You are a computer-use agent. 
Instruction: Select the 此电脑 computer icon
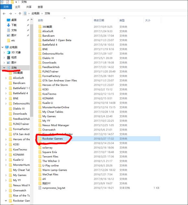[x=7, y=47]
